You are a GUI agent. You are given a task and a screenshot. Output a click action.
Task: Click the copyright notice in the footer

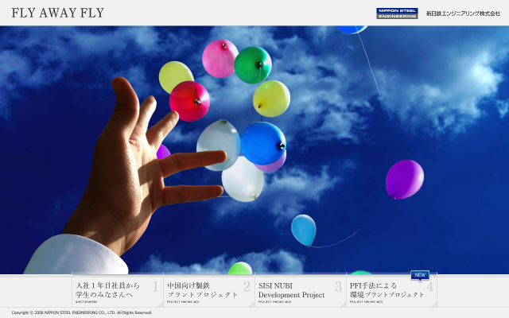point(81,312)
